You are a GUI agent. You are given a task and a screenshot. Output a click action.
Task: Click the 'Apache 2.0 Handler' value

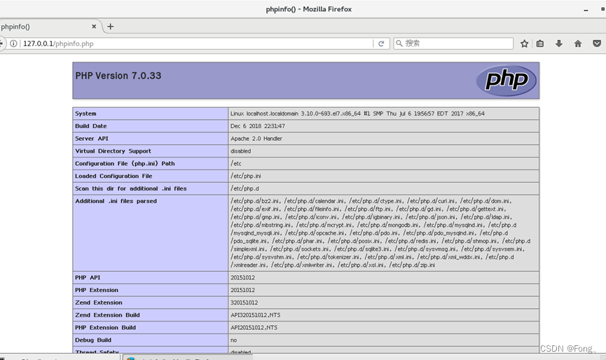[x=256, y=138]
